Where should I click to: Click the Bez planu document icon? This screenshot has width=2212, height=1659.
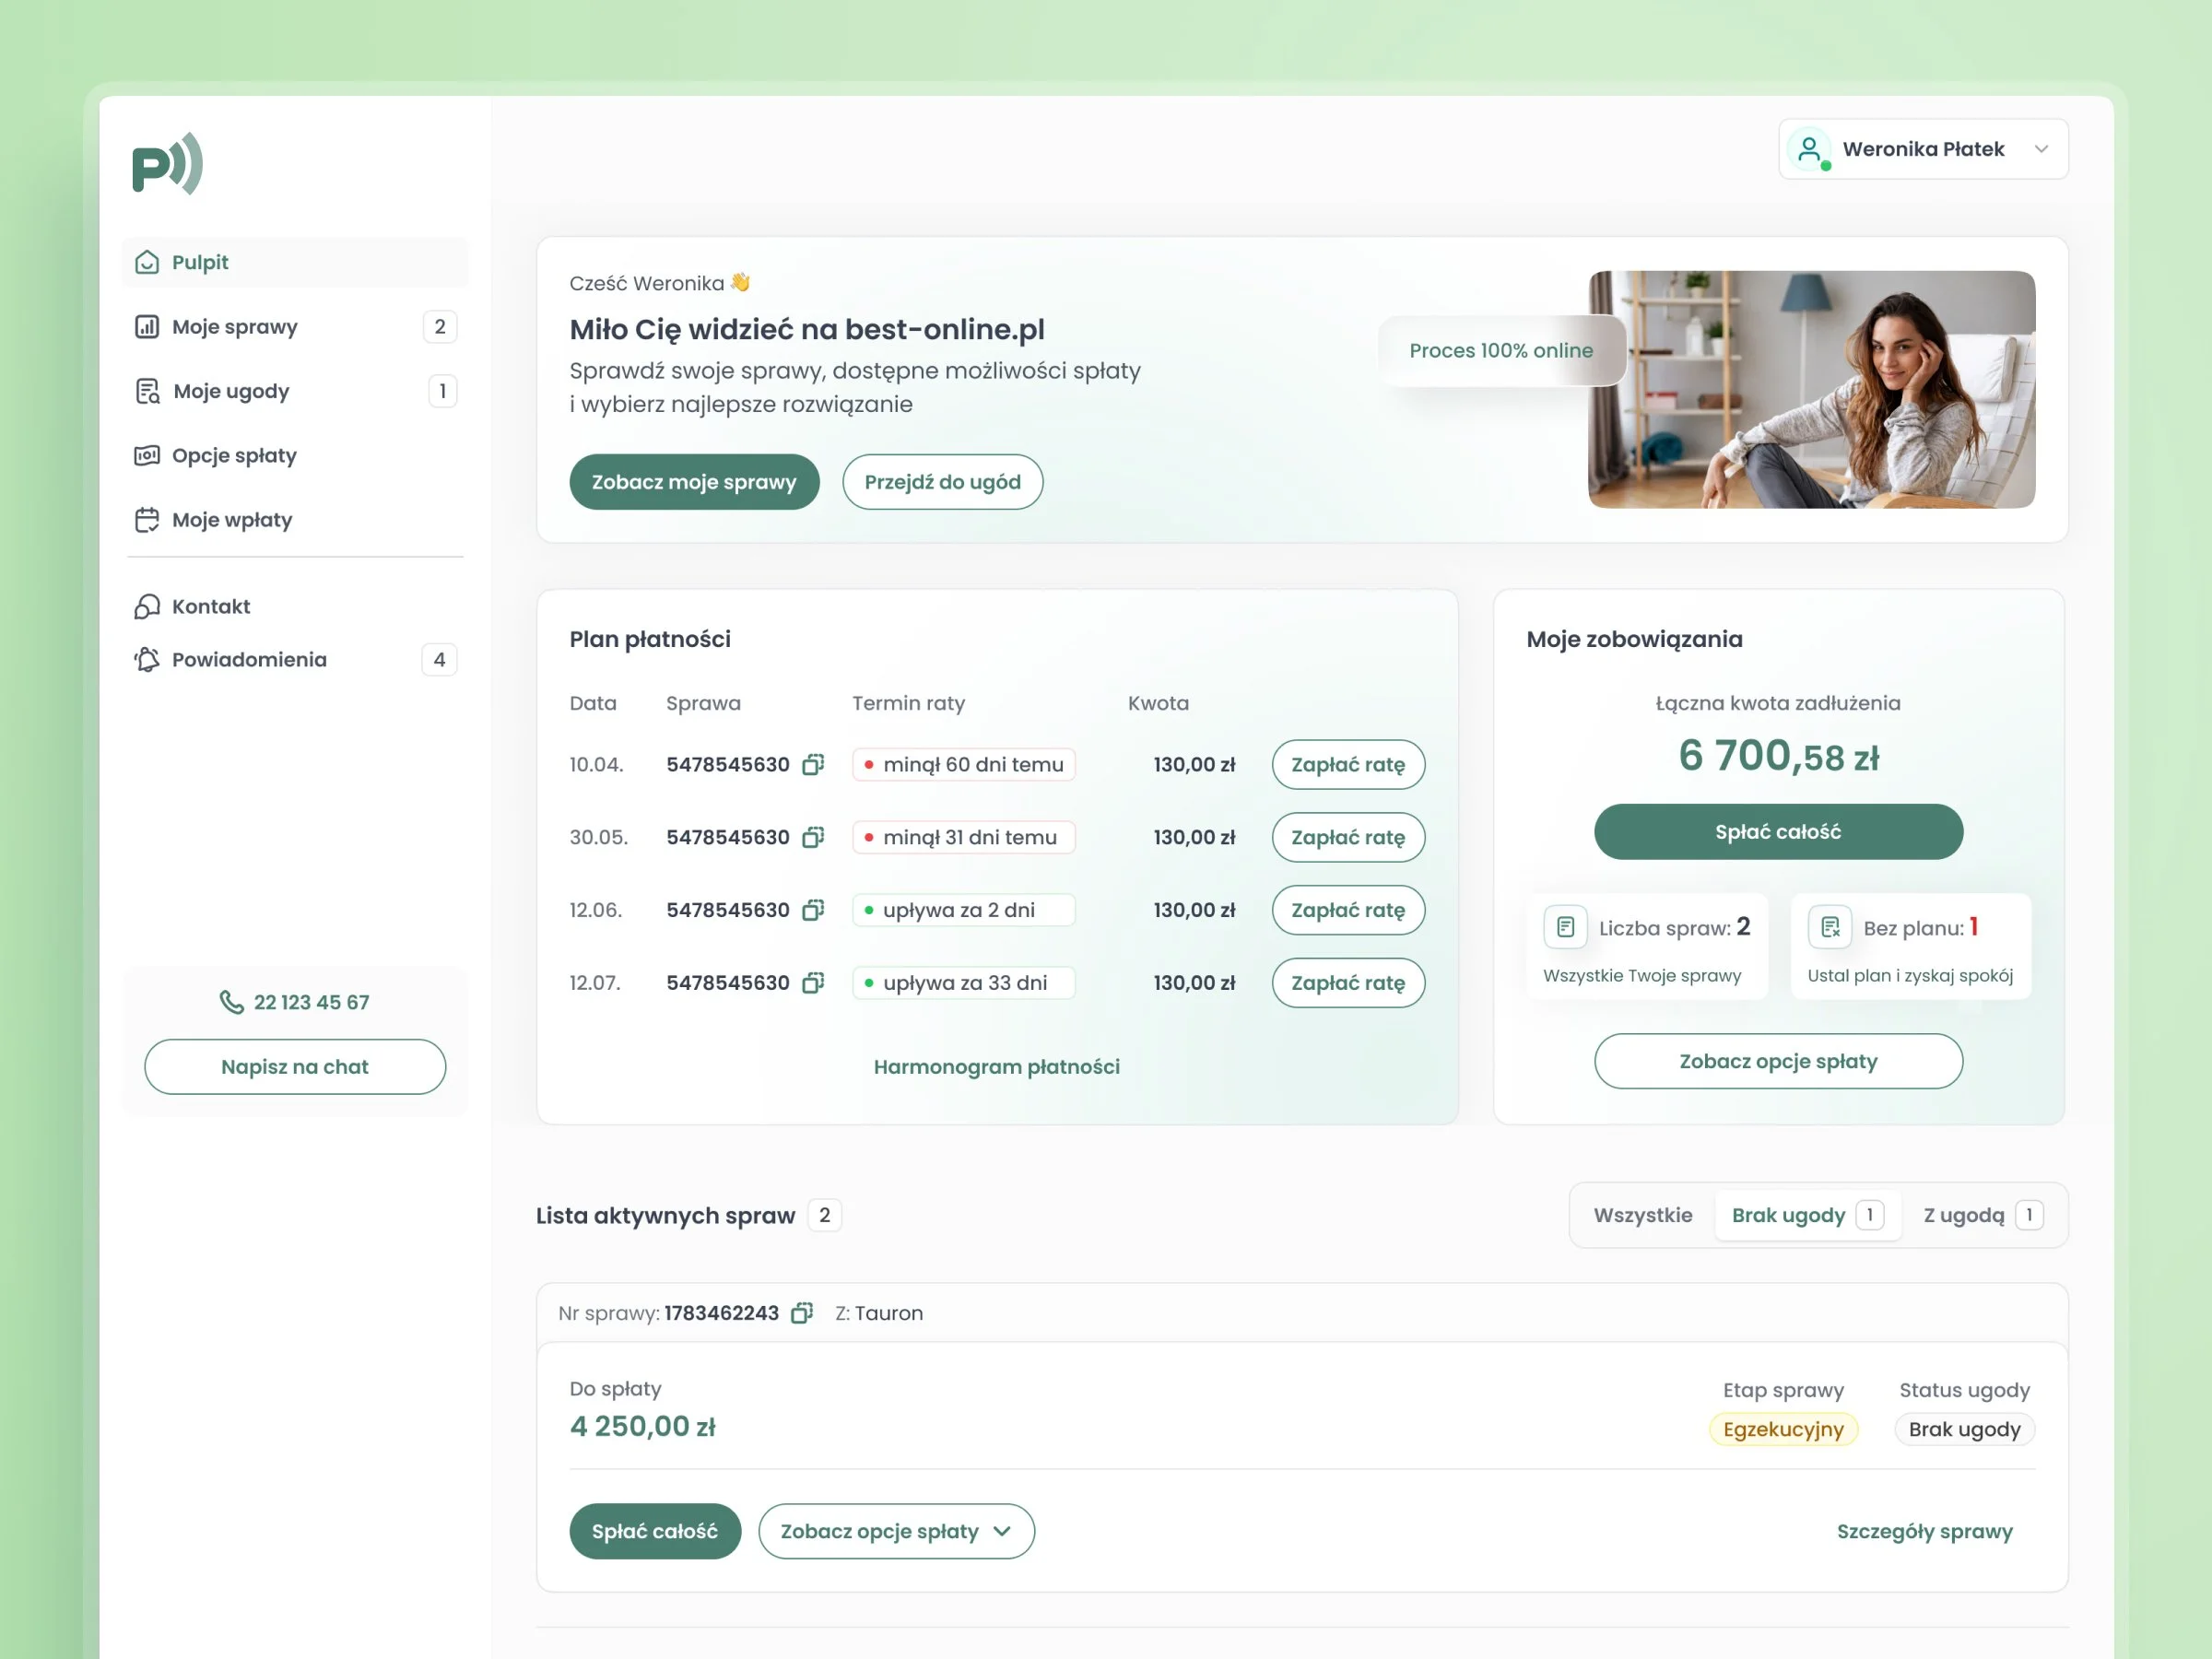1830,927
